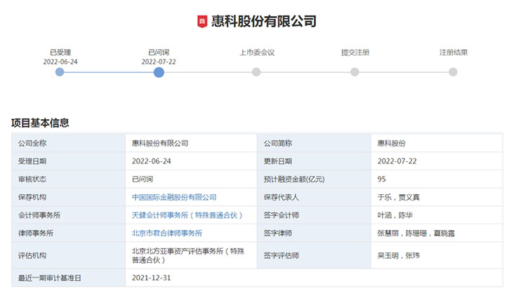Click the audit base date 2021-12-31
This screenshot has width=509, height=293.
[151, 278]
